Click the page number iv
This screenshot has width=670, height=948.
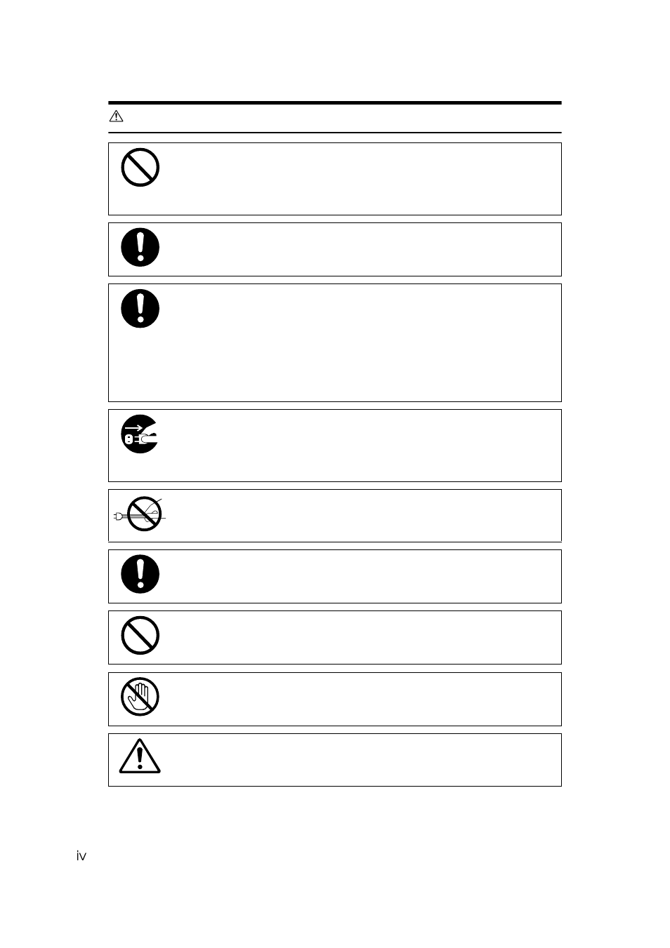tap(81, 855)
